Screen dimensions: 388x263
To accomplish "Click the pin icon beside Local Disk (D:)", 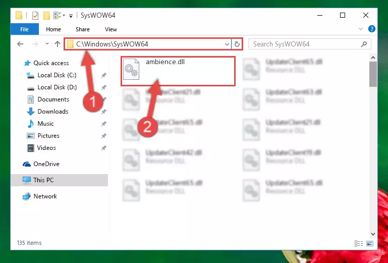I will click(x=103, y=87).
